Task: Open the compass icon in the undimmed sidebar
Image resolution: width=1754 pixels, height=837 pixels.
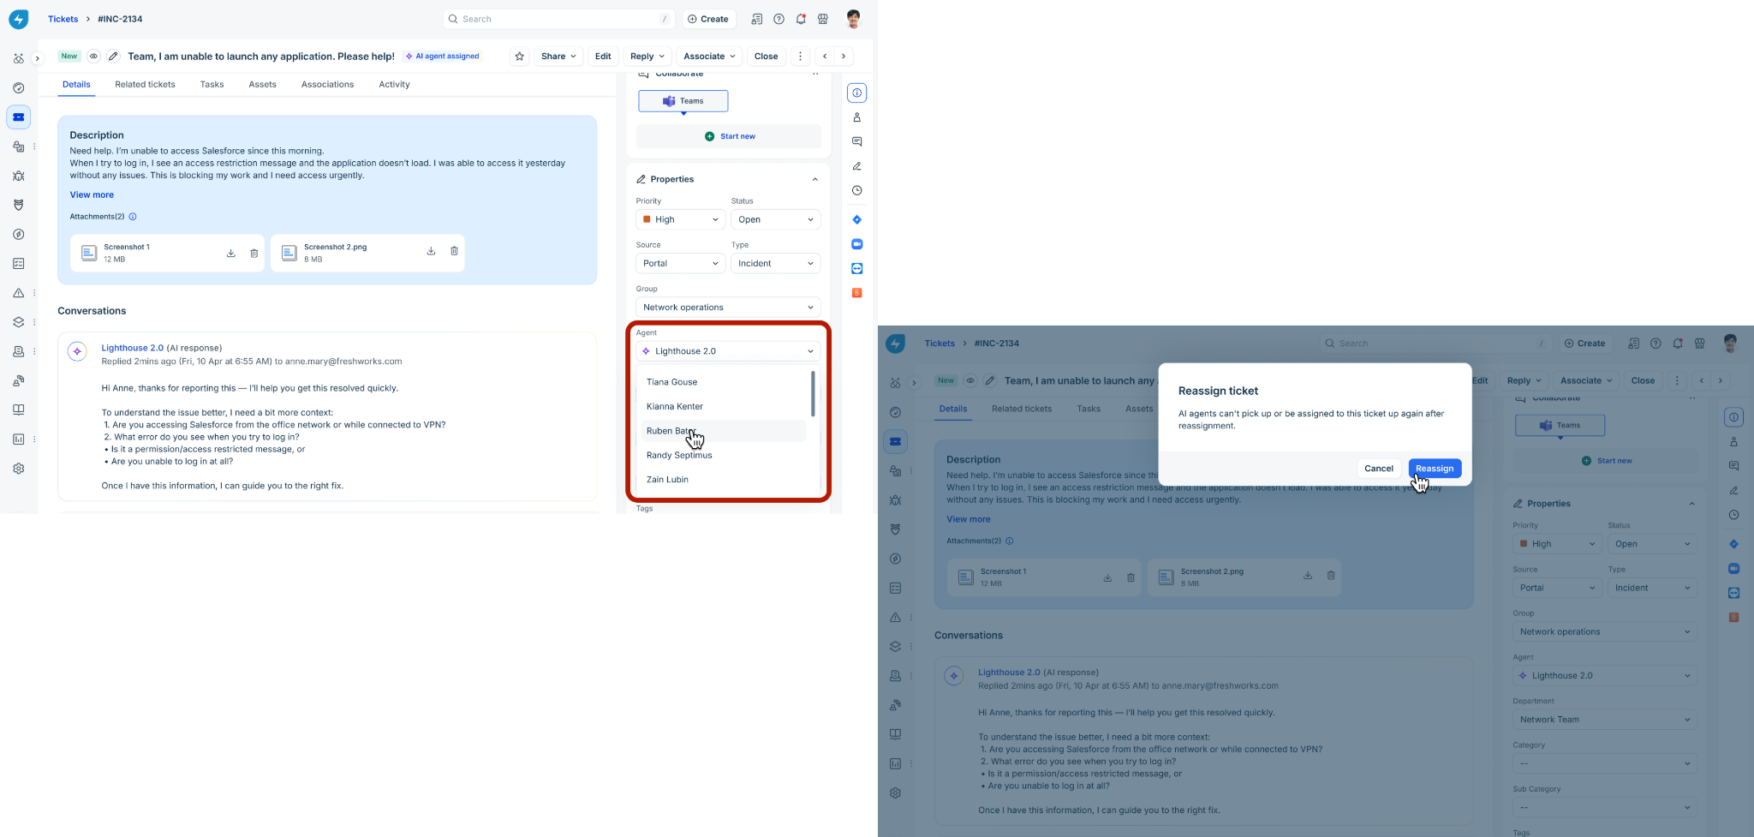Action: 18,234
